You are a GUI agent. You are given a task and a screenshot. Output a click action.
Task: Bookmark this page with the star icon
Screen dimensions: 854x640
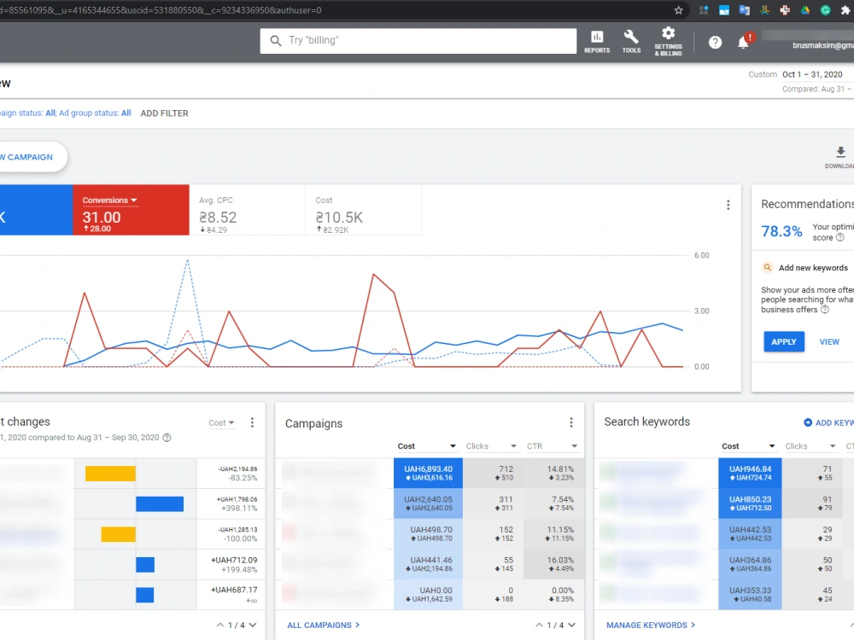(678, 10)
